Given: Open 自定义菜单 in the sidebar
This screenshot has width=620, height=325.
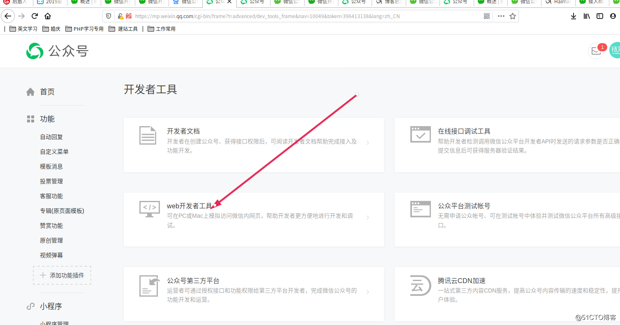Looking at the screenshot, I should tap(54, 152).
